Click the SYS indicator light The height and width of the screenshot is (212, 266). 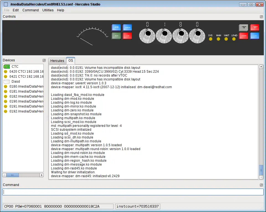[x=211, y=39]
